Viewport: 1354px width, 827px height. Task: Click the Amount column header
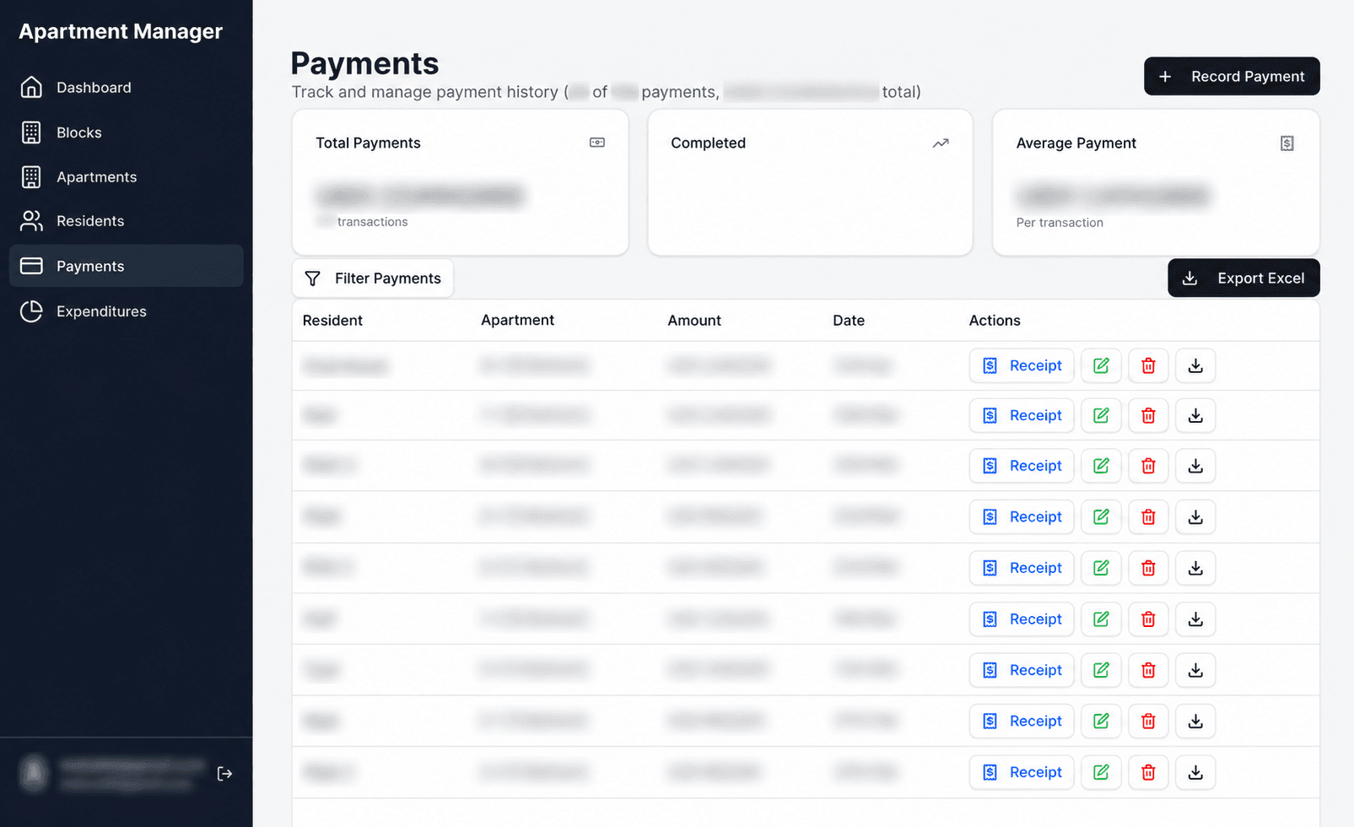click(x=694, y=321)
